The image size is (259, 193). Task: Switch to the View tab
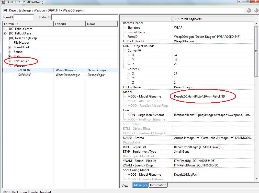click(125, 185)
